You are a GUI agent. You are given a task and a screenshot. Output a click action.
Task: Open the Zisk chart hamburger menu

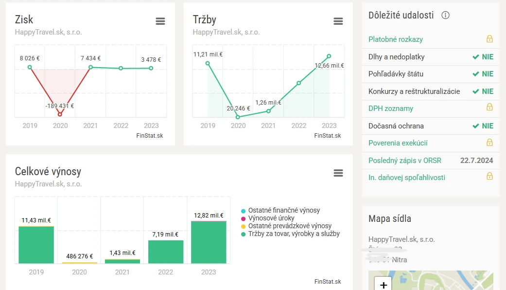(160, 21)
